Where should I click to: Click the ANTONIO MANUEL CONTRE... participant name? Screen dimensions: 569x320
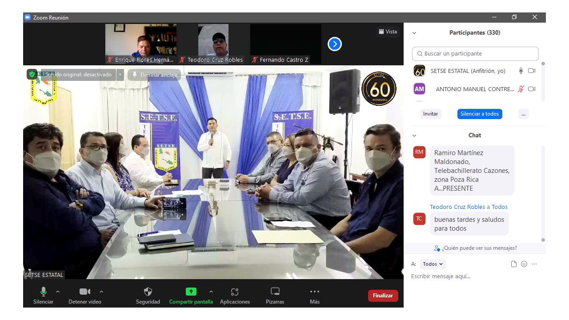pyautogui.click(x=475, y=89)
